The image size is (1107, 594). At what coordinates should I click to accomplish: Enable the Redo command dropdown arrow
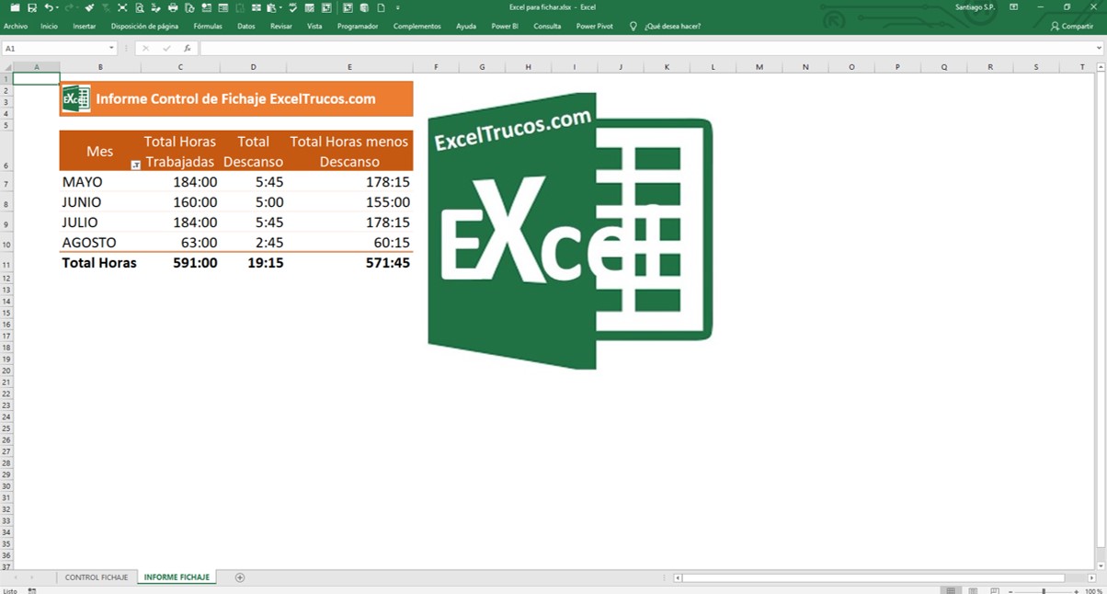point(78,7)
